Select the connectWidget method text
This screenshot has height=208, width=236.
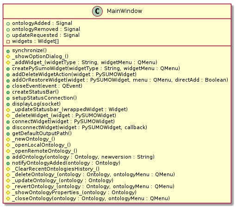[63, 121]
